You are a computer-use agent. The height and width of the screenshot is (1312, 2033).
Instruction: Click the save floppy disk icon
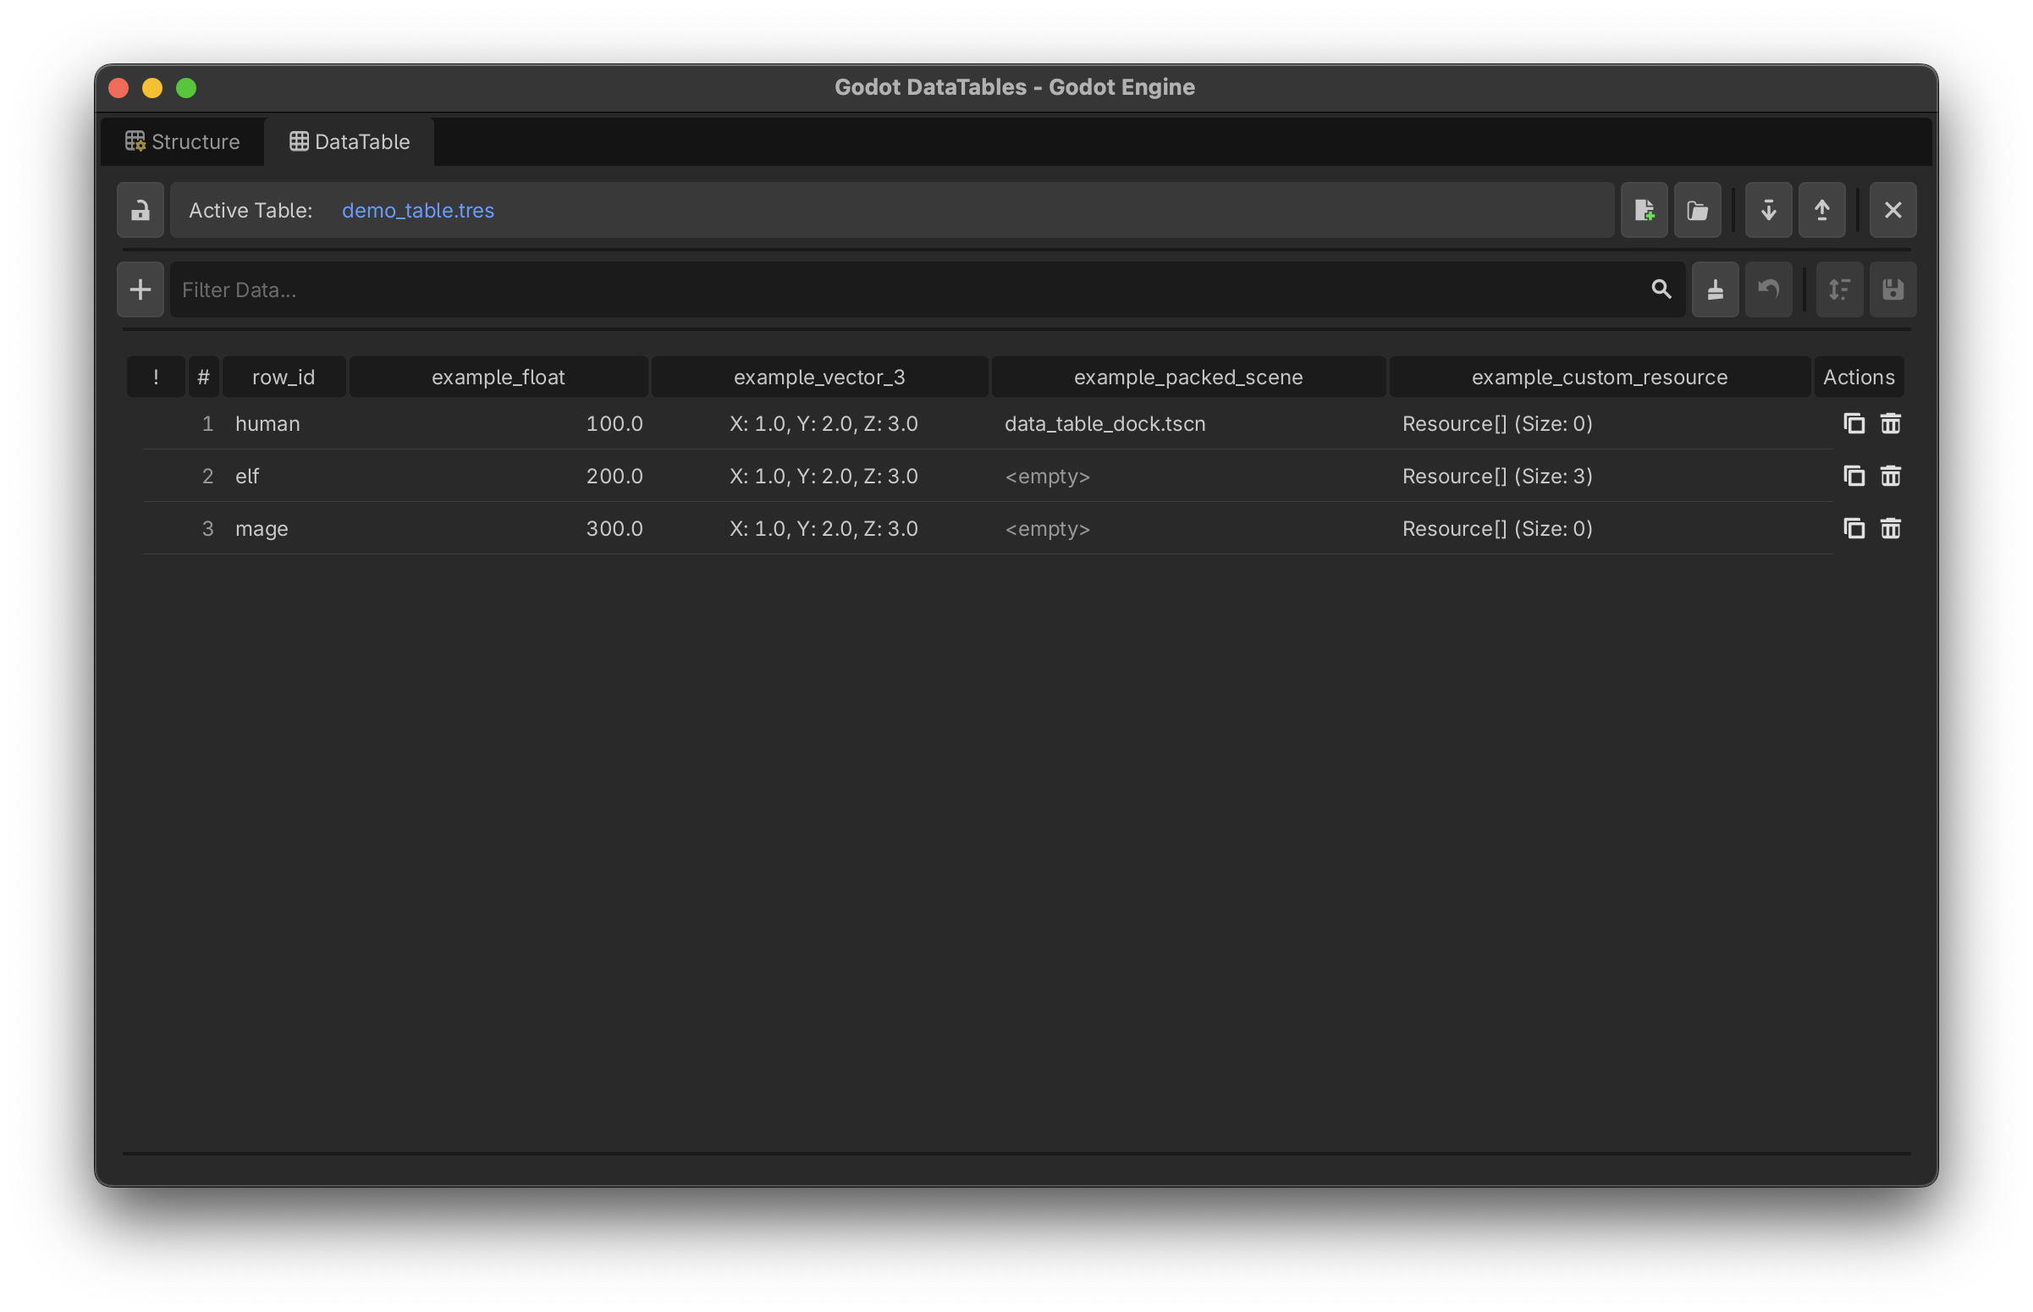coord(1892,289)
